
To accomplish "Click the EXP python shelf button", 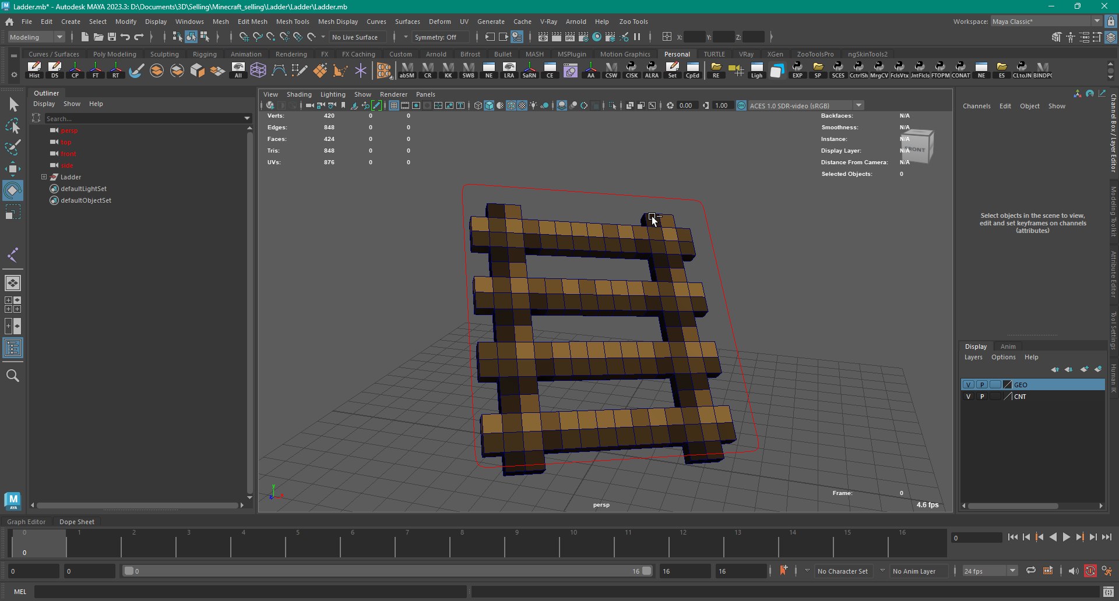I will click(797, 70).
